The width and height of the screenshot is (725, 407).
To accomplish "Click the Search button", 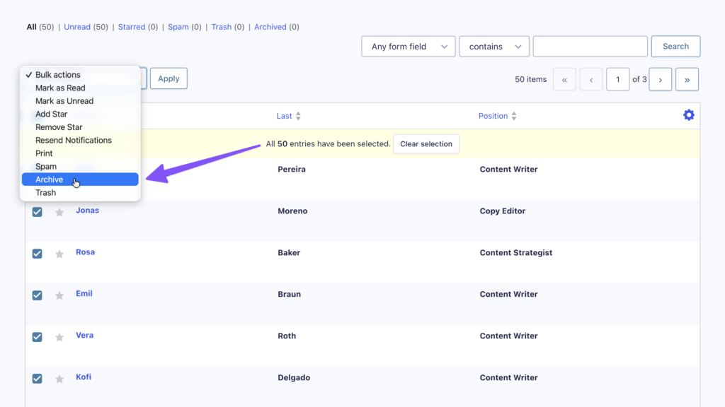I will 675,46.
